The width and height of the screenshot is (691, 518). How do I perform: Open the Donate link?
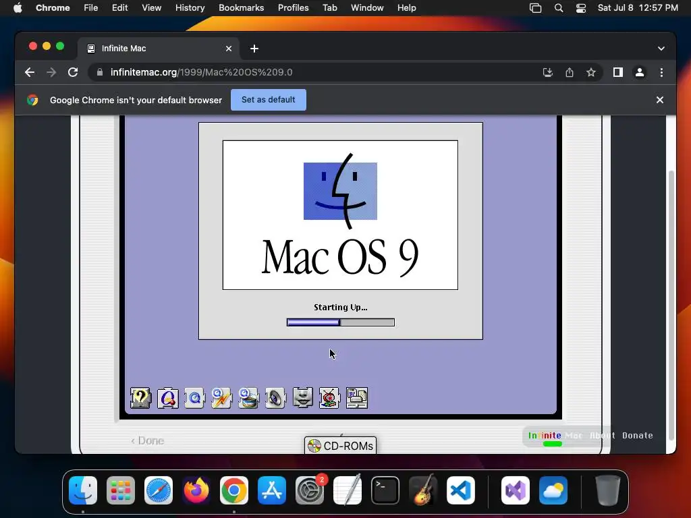pyautogui.click(x=638, y=435)
